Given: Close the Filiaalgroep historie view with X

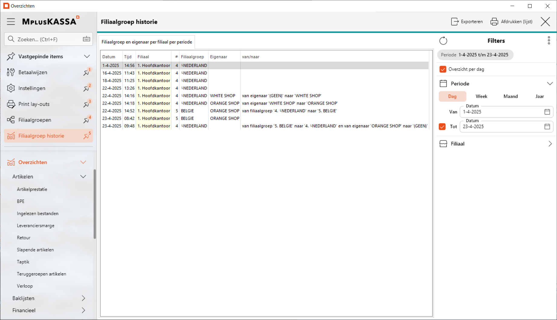Looking at the screenshot, I should [546, 21].
